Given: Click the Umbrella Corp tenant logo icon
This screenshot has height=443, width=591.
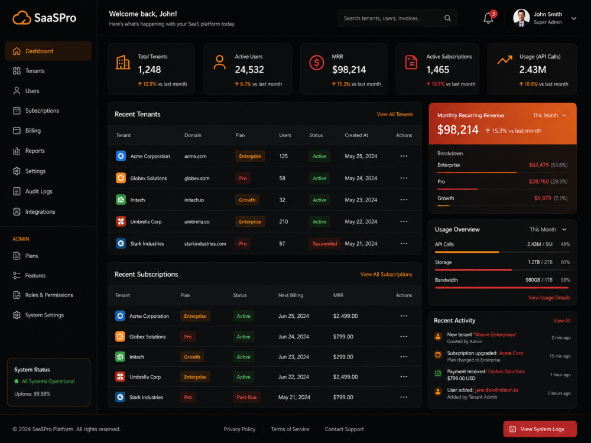Looking at the screenshot, I should click(121, 221).
